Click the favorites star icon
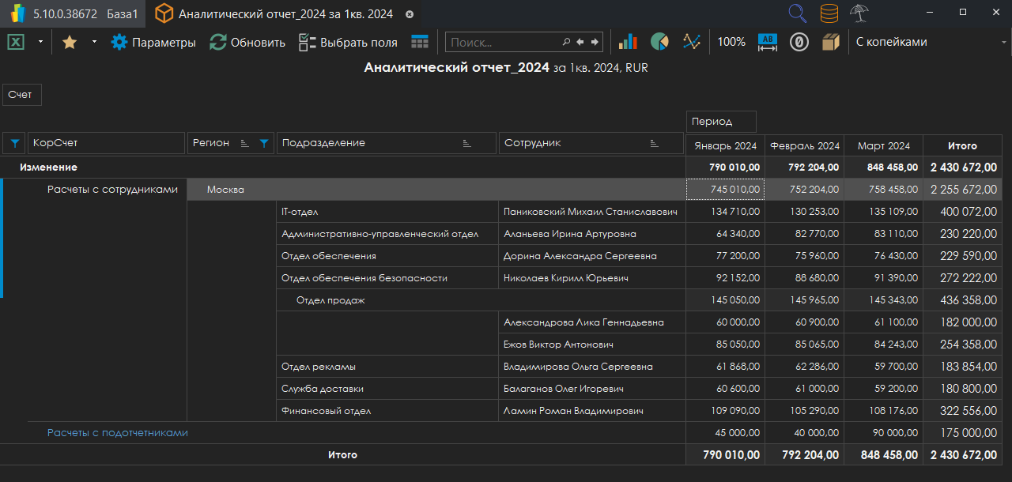Viewport: 1012px width, 482px height. pyautogui.click(x=70, y=42)
